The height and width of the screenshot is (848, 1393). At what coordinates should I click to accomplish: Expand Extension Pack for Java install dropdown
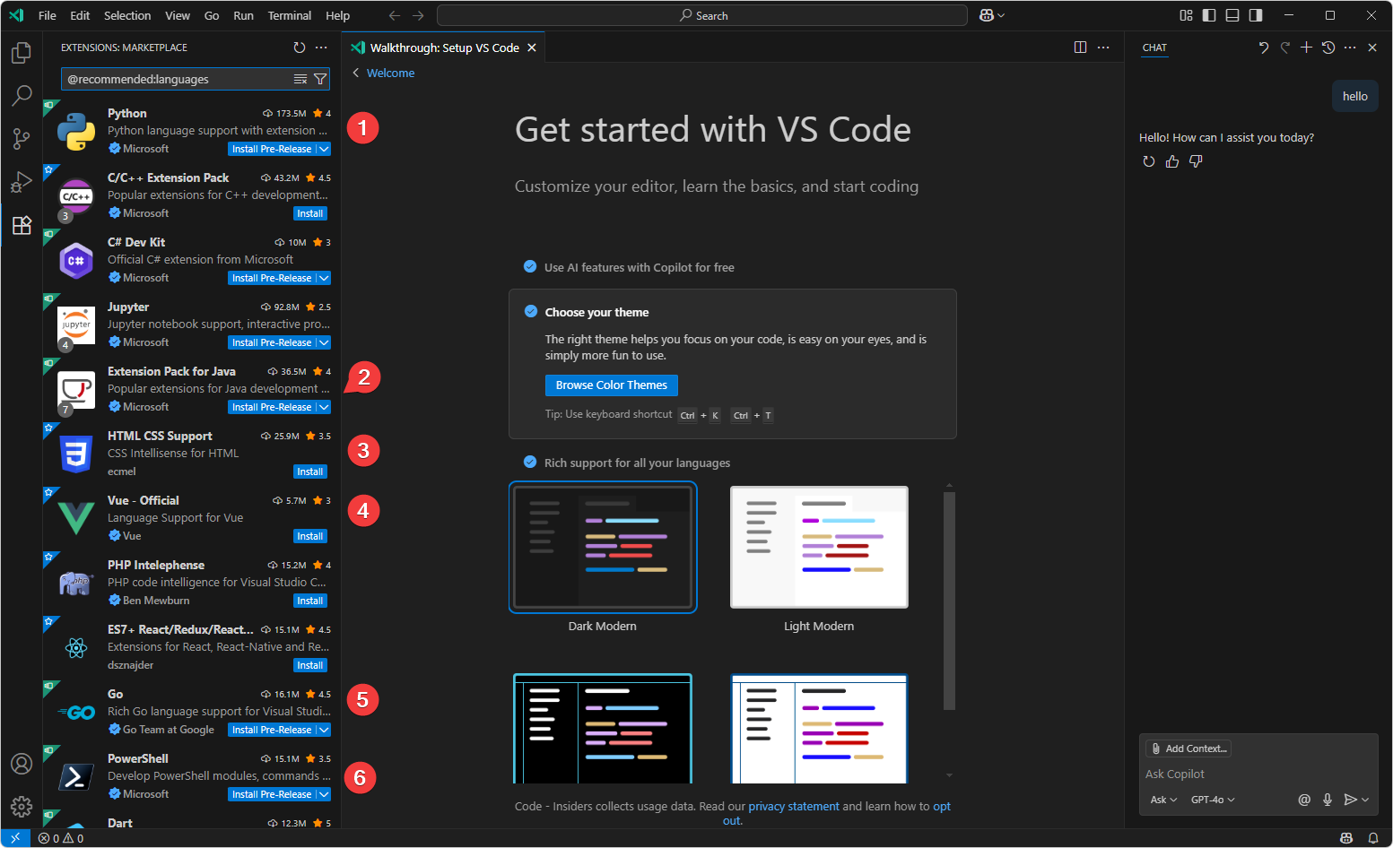pos(324,407)
